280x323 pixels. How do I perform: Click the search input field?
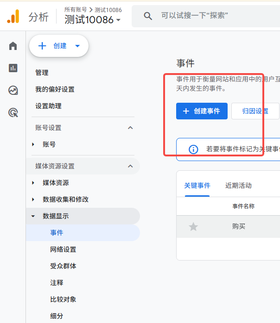(213, 16)
